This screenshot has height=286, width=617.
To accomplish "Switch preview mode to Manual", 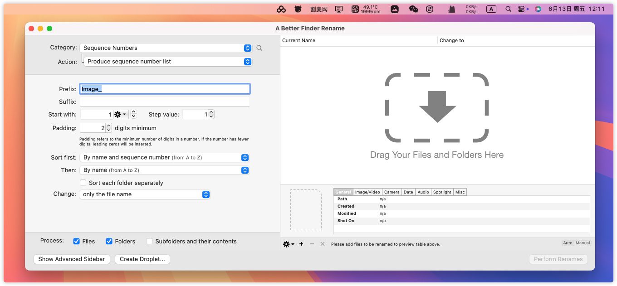I will [x=583, y=243].
